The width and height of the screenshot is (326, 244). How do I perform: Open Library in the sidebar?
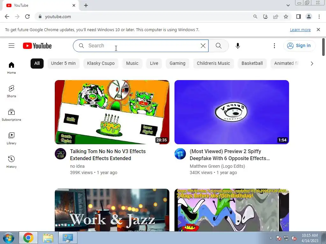click(11, 139)
